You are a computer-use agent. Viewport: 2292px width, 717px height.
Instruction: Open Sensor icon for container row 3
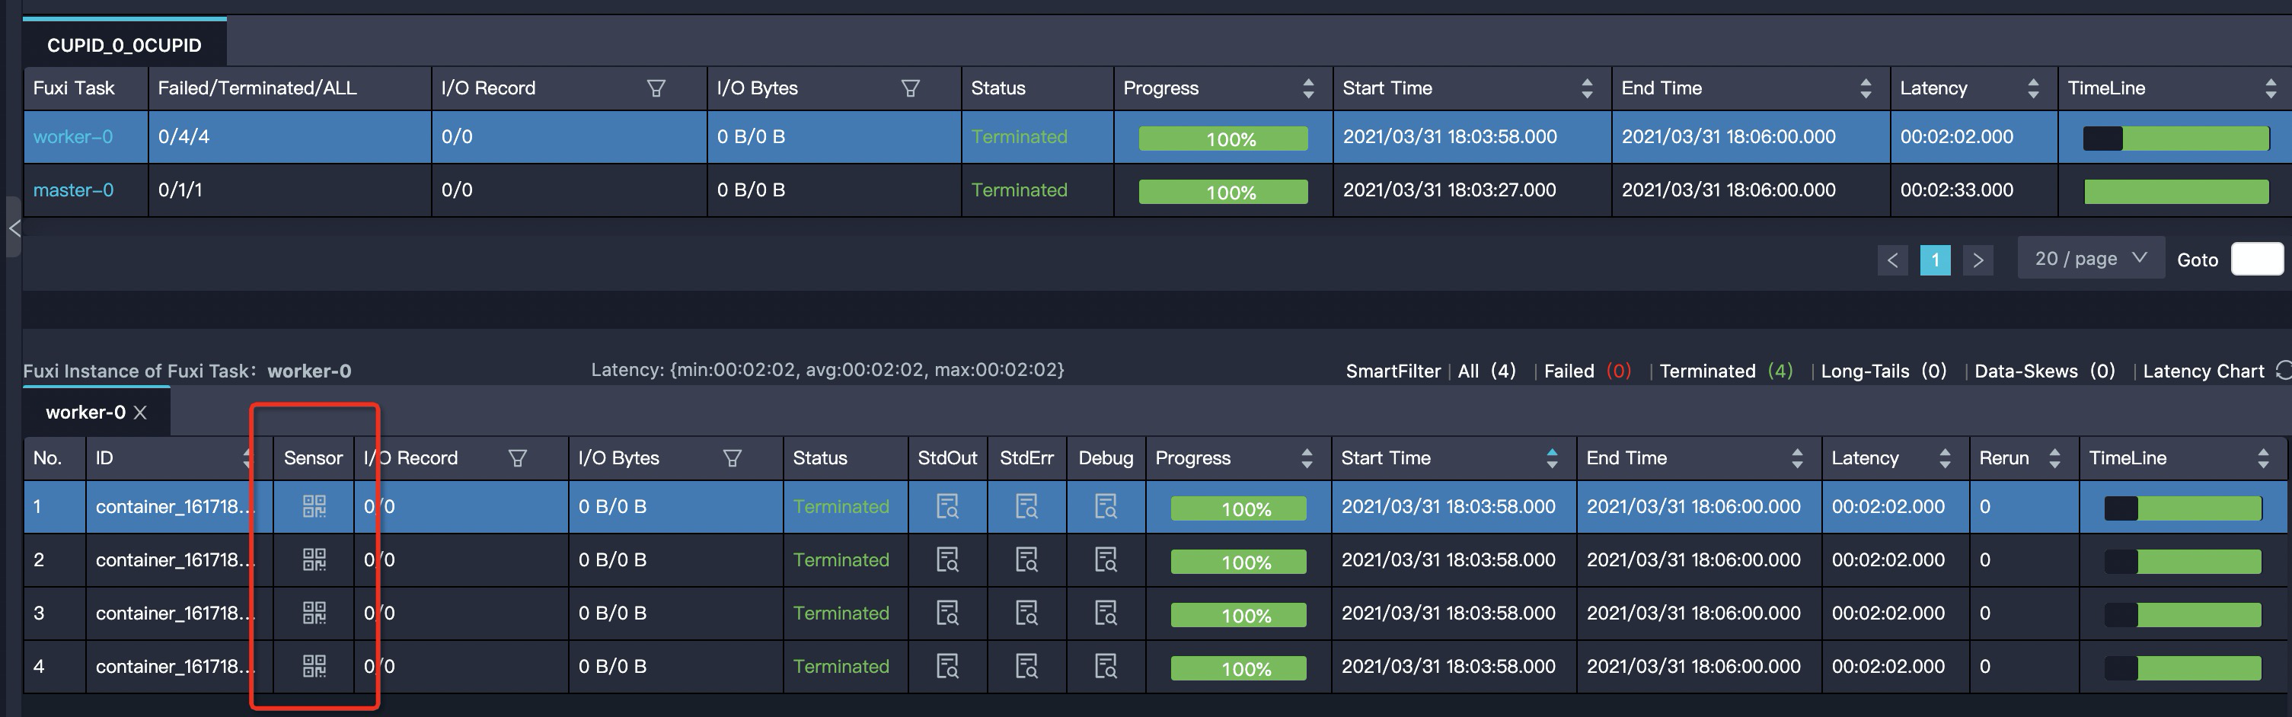313,613
